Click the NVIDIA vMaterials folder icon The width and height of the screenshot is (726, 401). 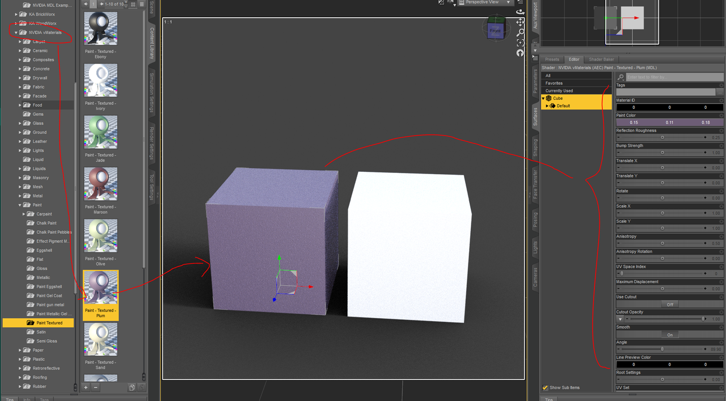coord(23,32)
